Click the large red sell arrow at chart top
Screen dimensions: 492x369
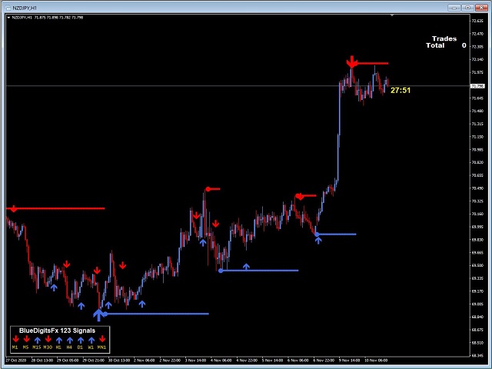pyautogui.click(x=352, y=61)
